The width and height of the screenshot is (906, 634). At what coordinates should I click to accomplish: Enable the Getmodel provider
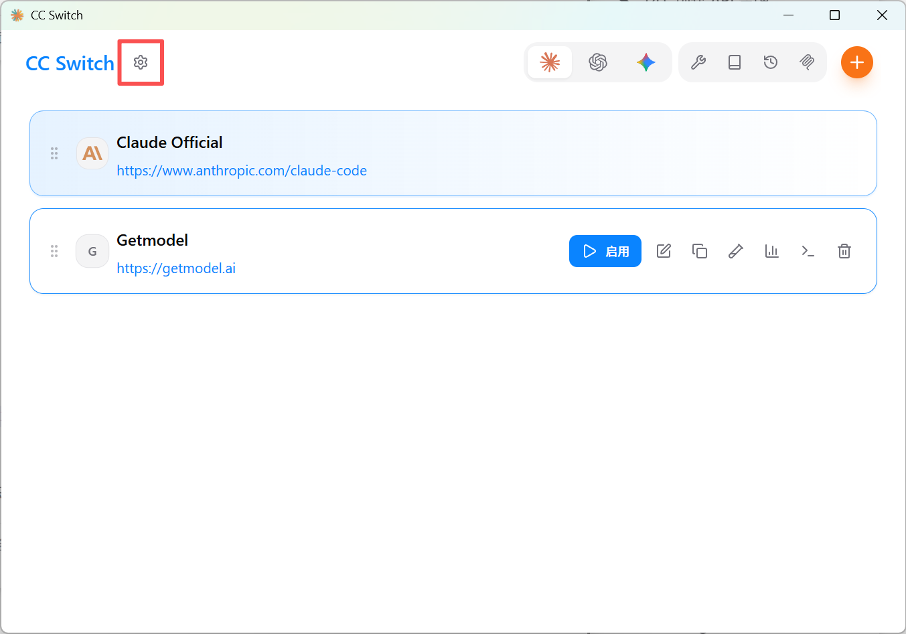(605, 251)
